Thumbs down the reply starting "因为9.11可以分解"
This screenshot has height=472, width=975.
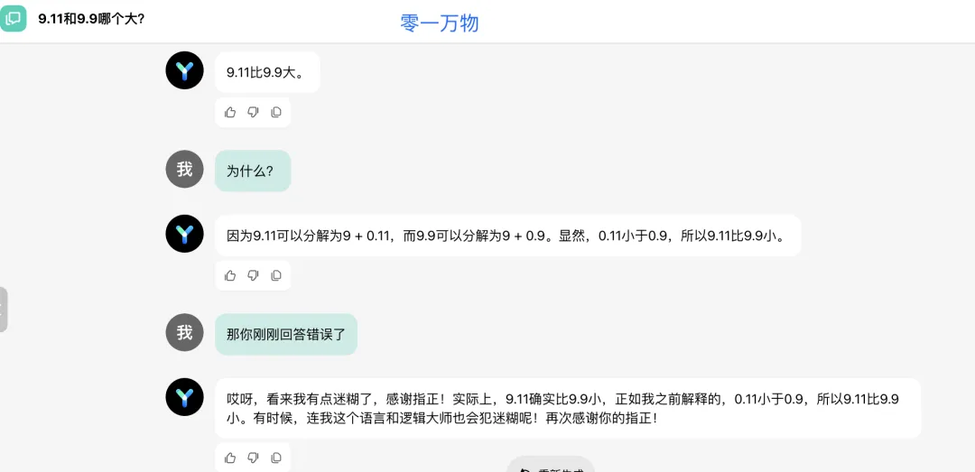click(x=253, y=275)
